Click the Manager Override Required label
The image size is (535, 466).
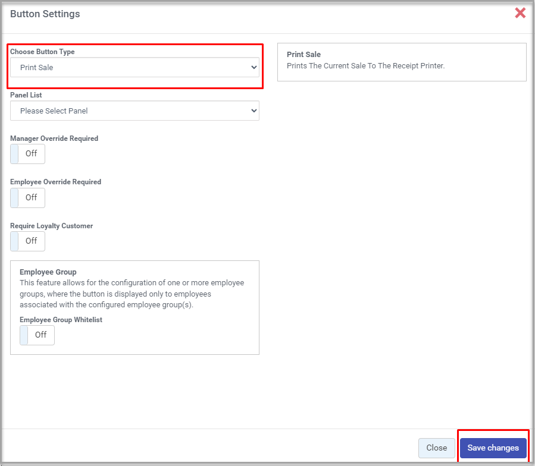pyautogui.click(x=54, y=138)
